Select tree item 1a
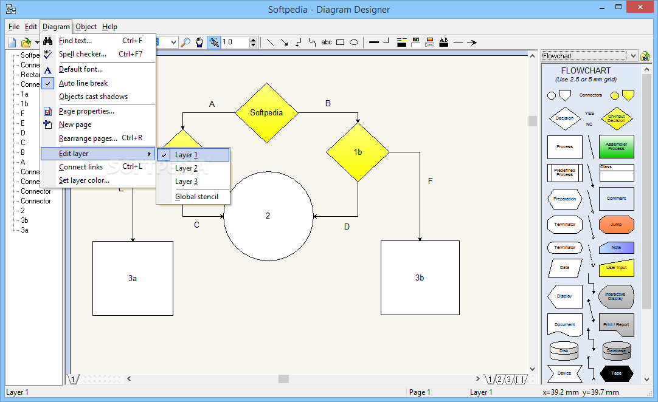 coord(25,94)
